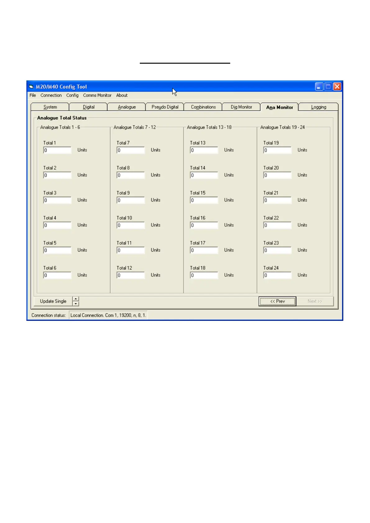Click the Total 20 value field

(277, 175)
